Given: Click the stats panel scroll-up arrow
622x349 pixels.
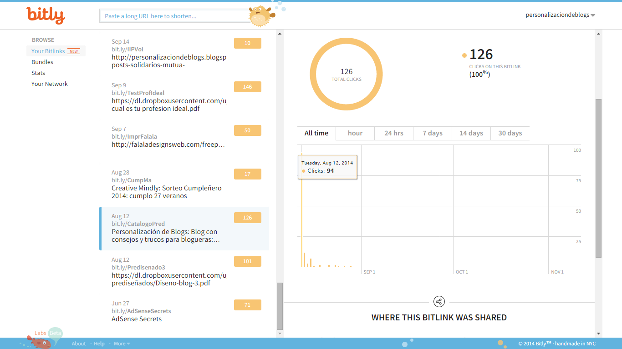Looking at the screenshot, I should pyautogui.click(x=598, y=33).
